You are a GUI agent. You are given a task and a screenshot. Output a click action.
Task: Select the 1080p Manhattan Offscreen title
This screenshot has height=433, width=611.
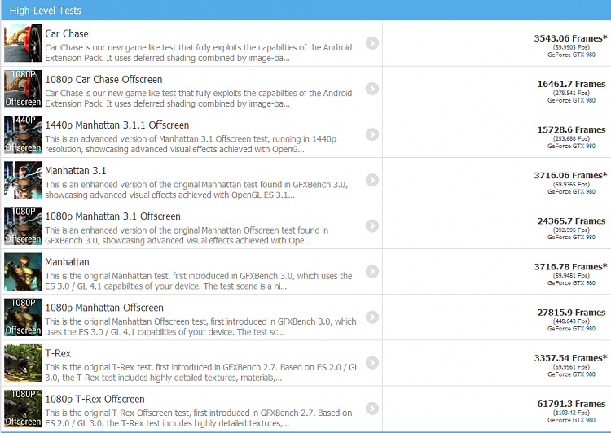pos(104,308)
